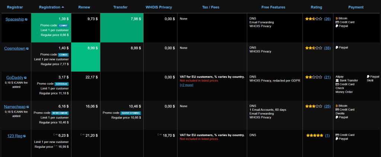Sort by the Registration column header

click(x=49, y=7)
